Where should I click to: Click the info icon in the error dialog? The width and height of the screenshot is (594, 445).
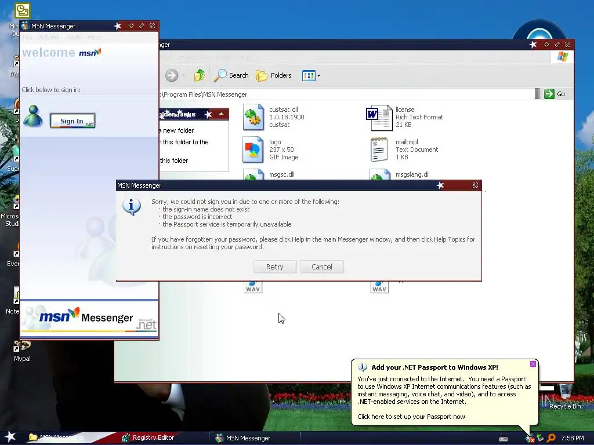click(x=132, y=207)
